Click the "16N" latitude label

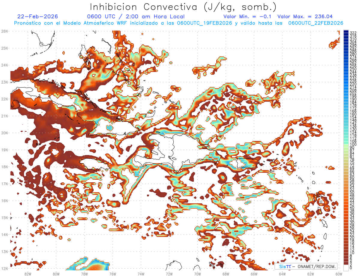pos(4,201)
